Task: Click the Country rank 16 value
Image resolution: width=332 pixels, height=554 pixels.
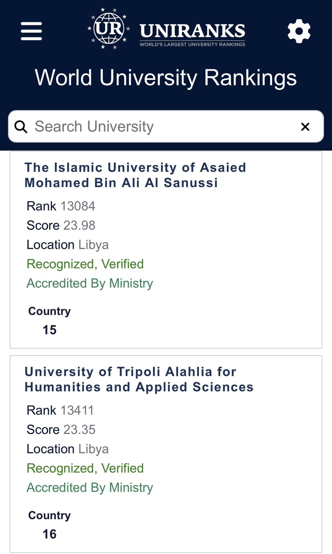Action: [x=50, y=534]
